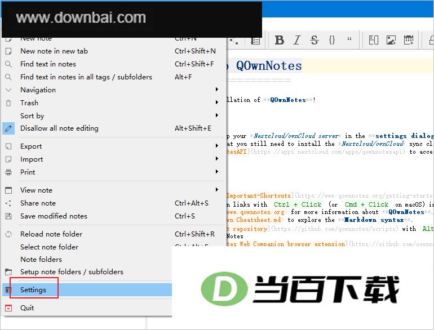
Task: Insert block quote from toolbar
Action: pyautogui.click(x=349, y=39)
